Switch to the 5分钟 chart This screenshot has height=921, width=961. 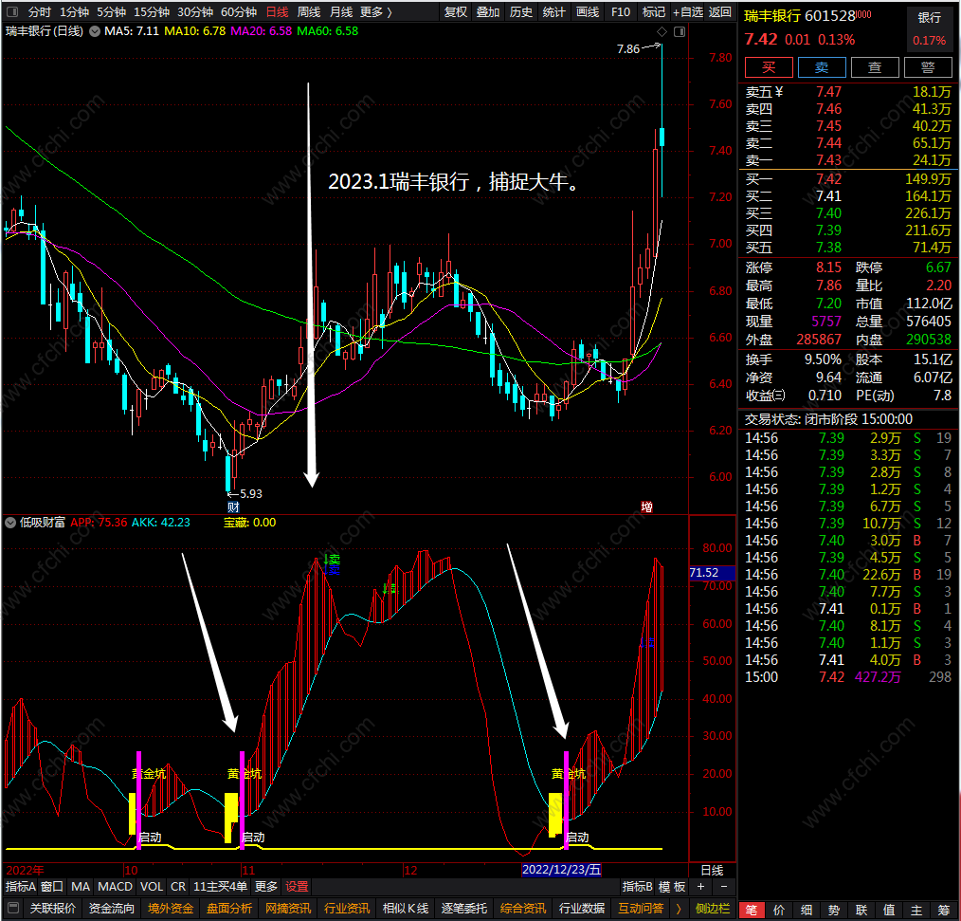coord(111,11)
